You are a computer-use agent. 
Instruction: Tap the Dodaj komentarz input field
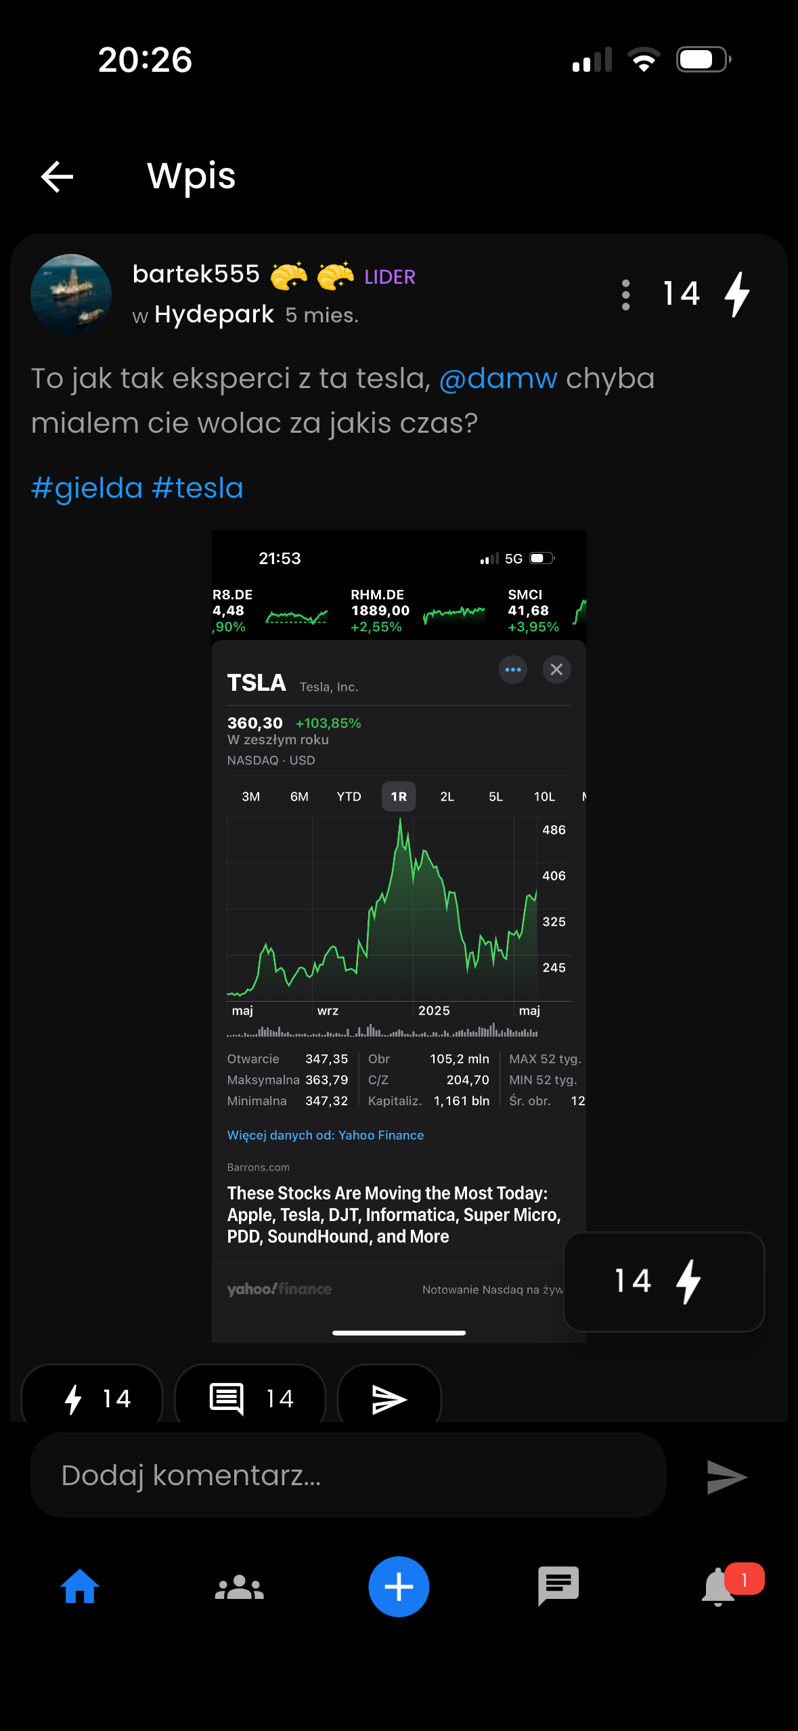point(347,1475)
